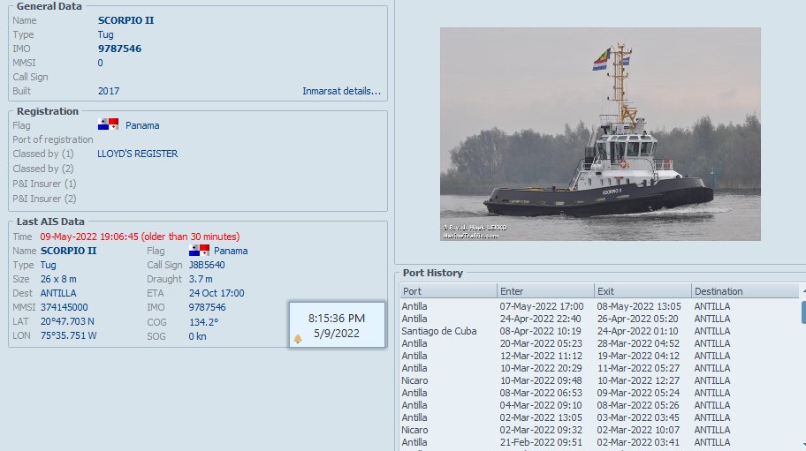Select Antilla row entered 24-Apr-2022 22:40
Viewport: 806px width, 451px height.
pyautogui.click(x=599, y=319)
